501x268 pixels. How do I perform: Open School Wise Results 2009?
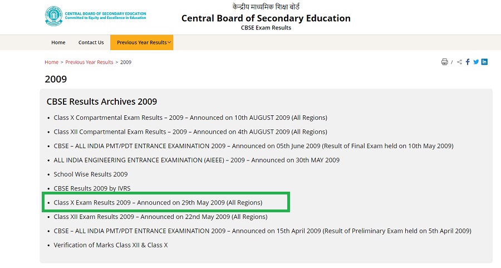coord(91,174)
